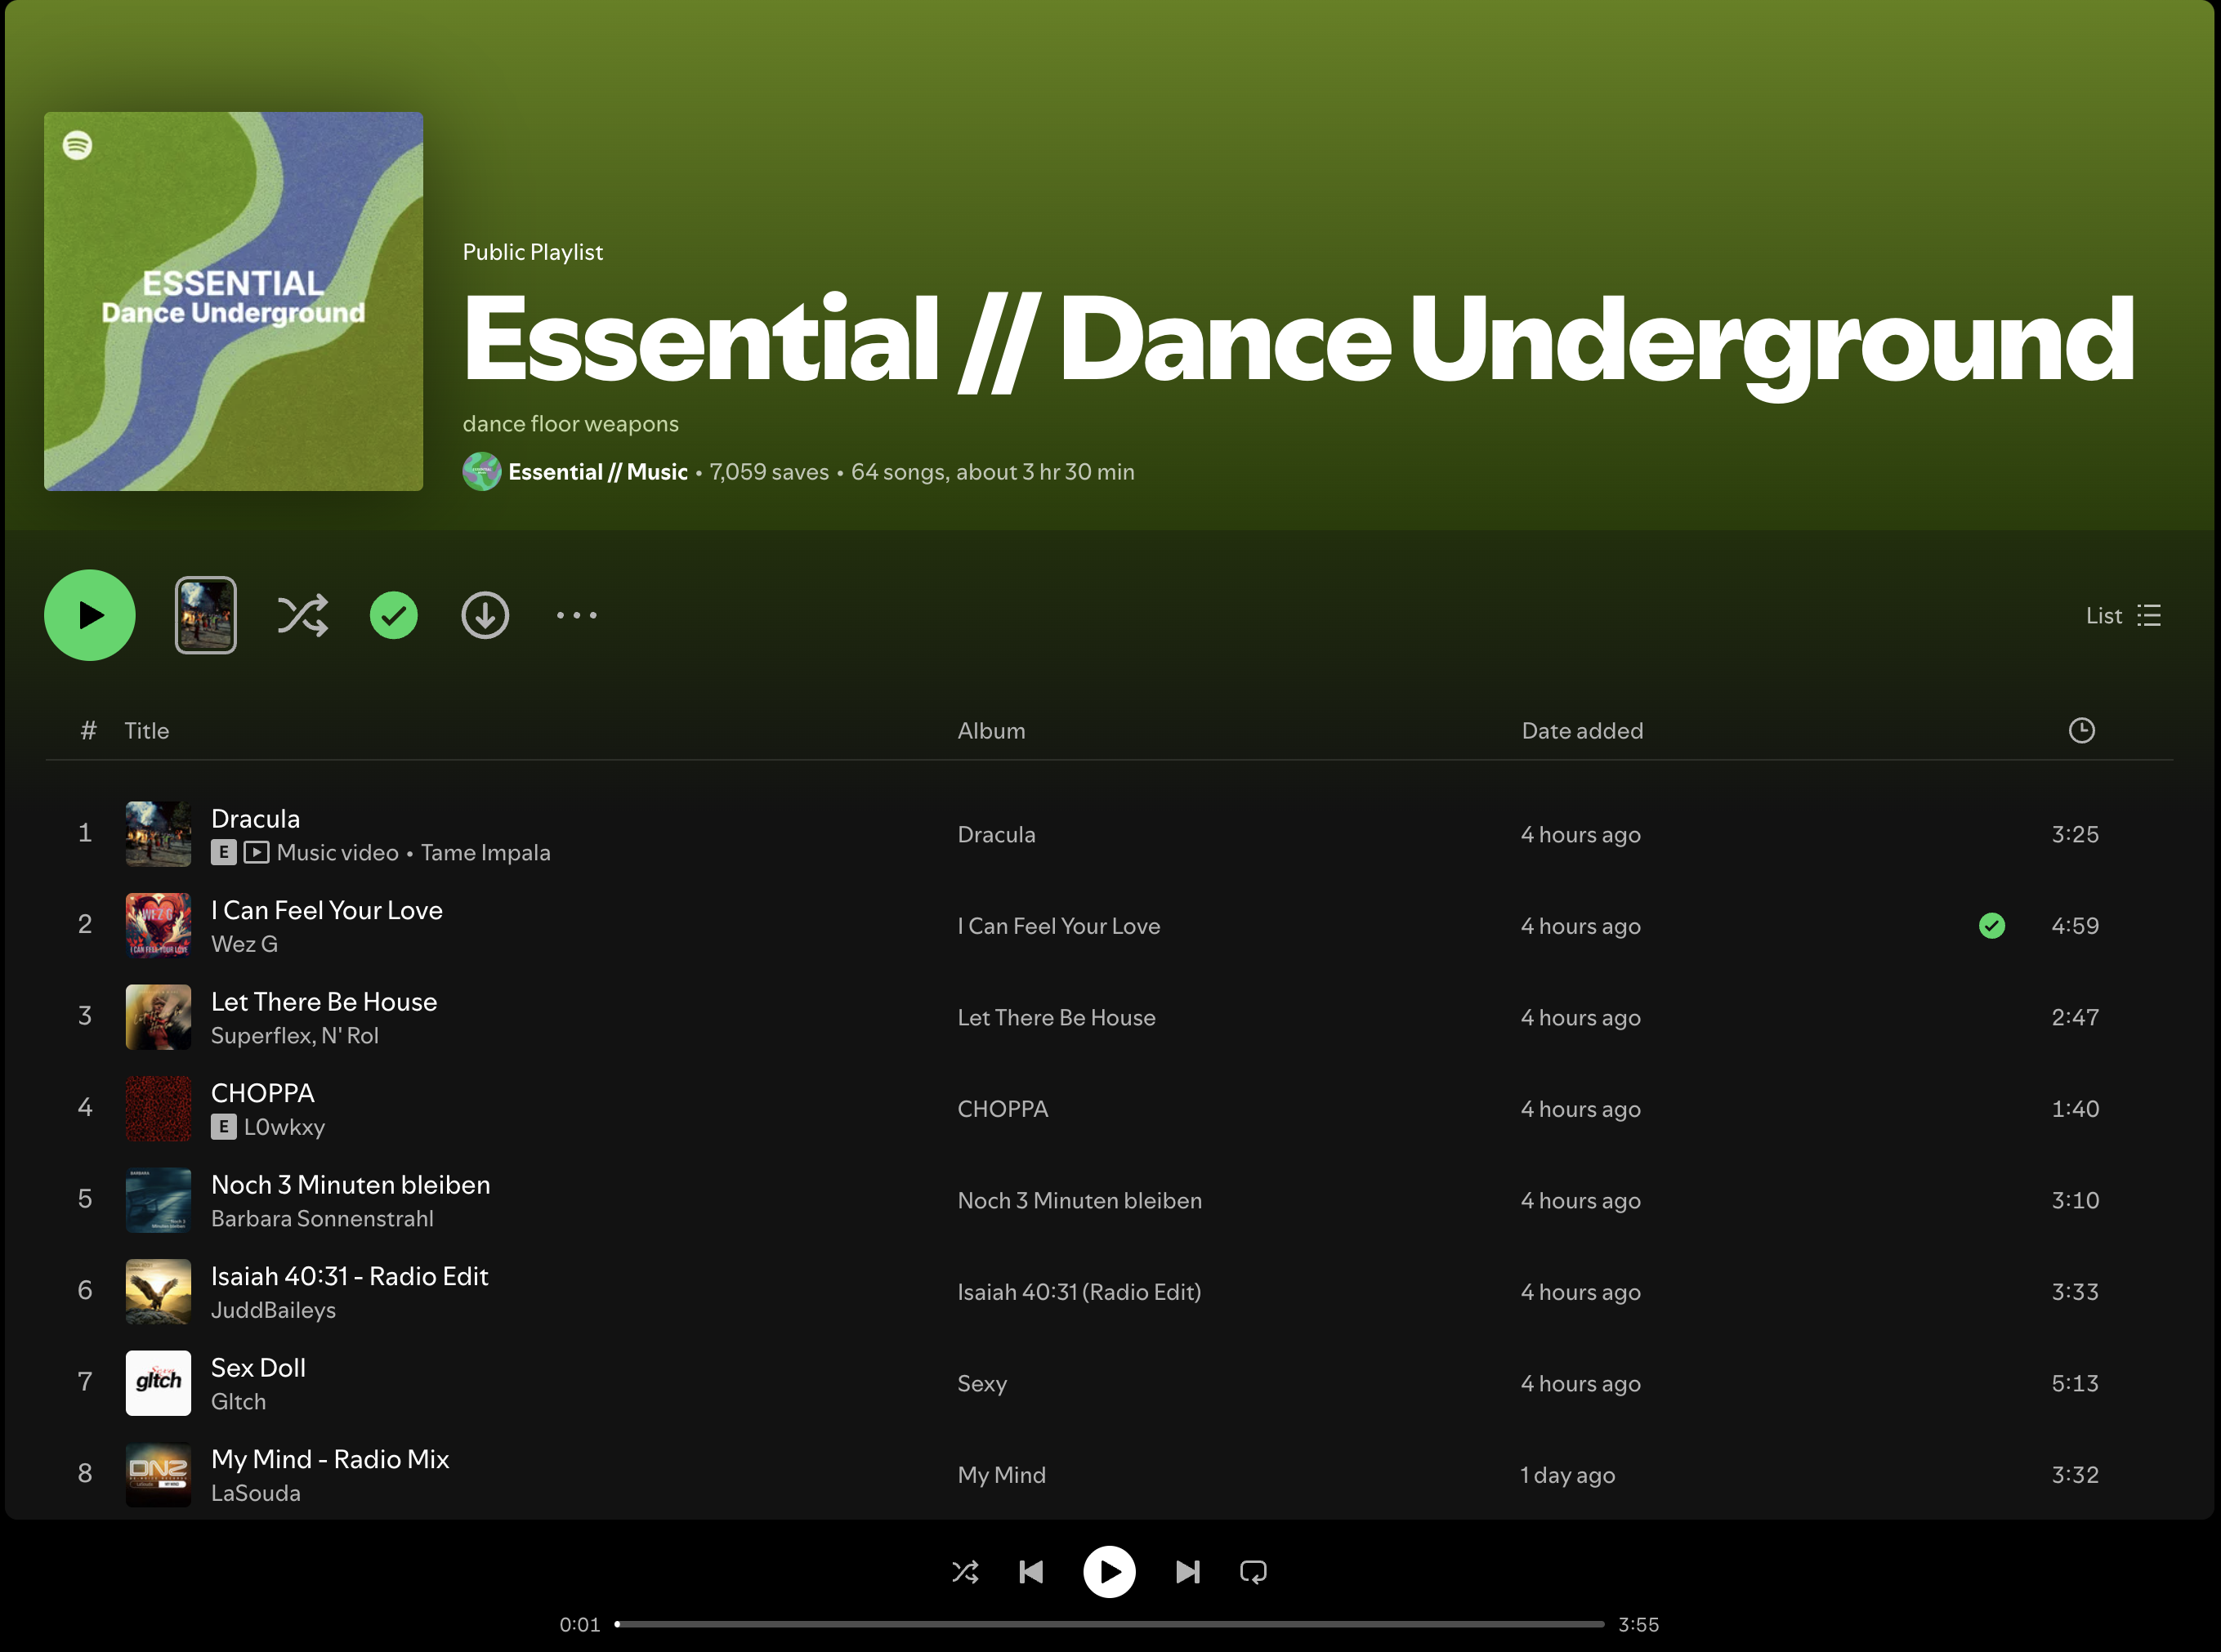
Task: Click I Can Feel Your Love cover thumbnail
Action: (158, 925)
